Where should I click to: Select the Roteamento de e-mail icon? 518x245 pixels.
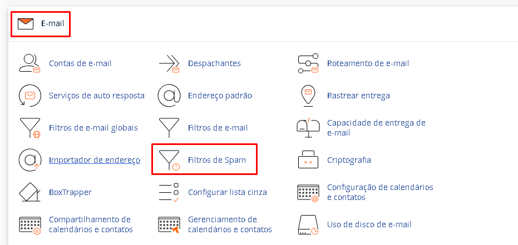click(308, 63)
